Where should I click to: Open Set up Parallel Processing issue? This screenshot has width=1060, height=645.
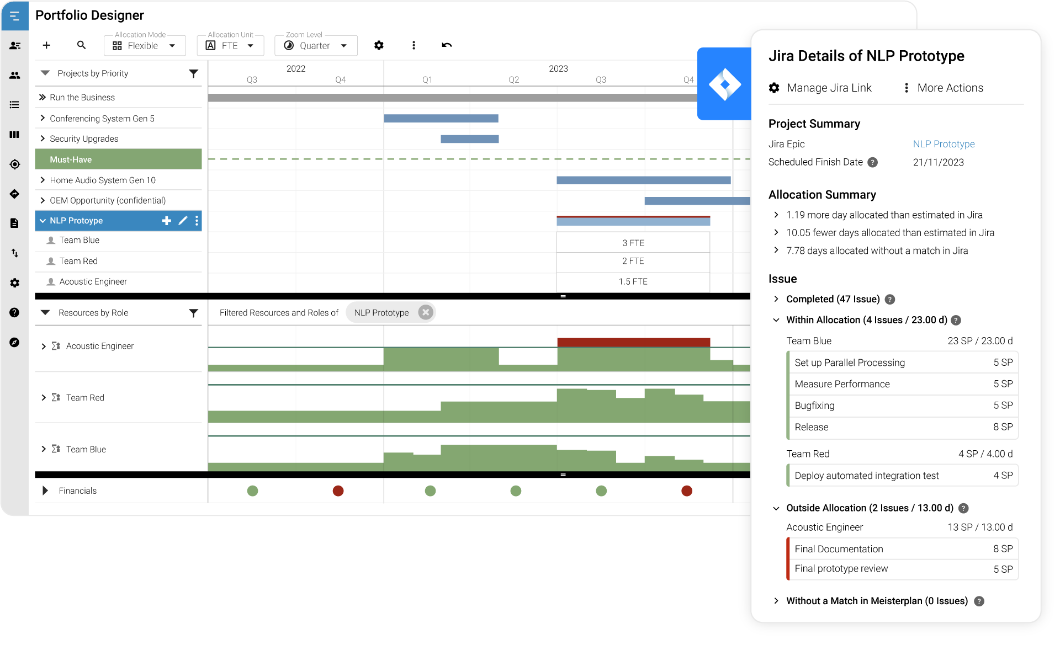[x=903, y=363]
